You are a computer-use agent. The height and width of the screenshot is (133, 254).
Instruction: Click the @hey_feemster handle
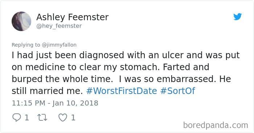[59, 26]
